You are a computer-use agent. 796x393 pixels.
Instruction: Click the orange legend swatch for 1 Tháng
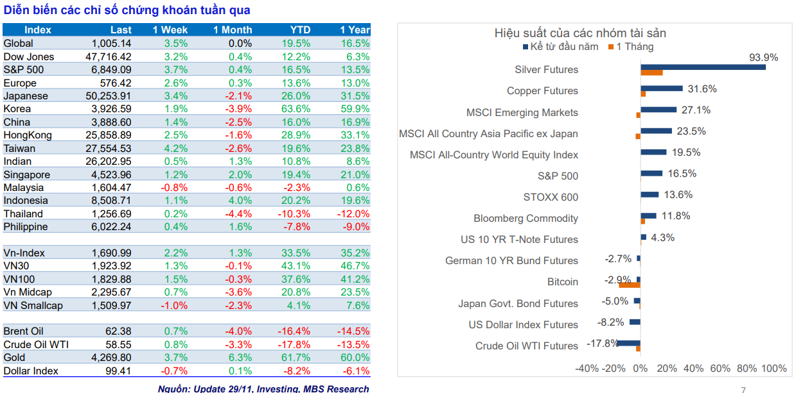coord(611,47)
